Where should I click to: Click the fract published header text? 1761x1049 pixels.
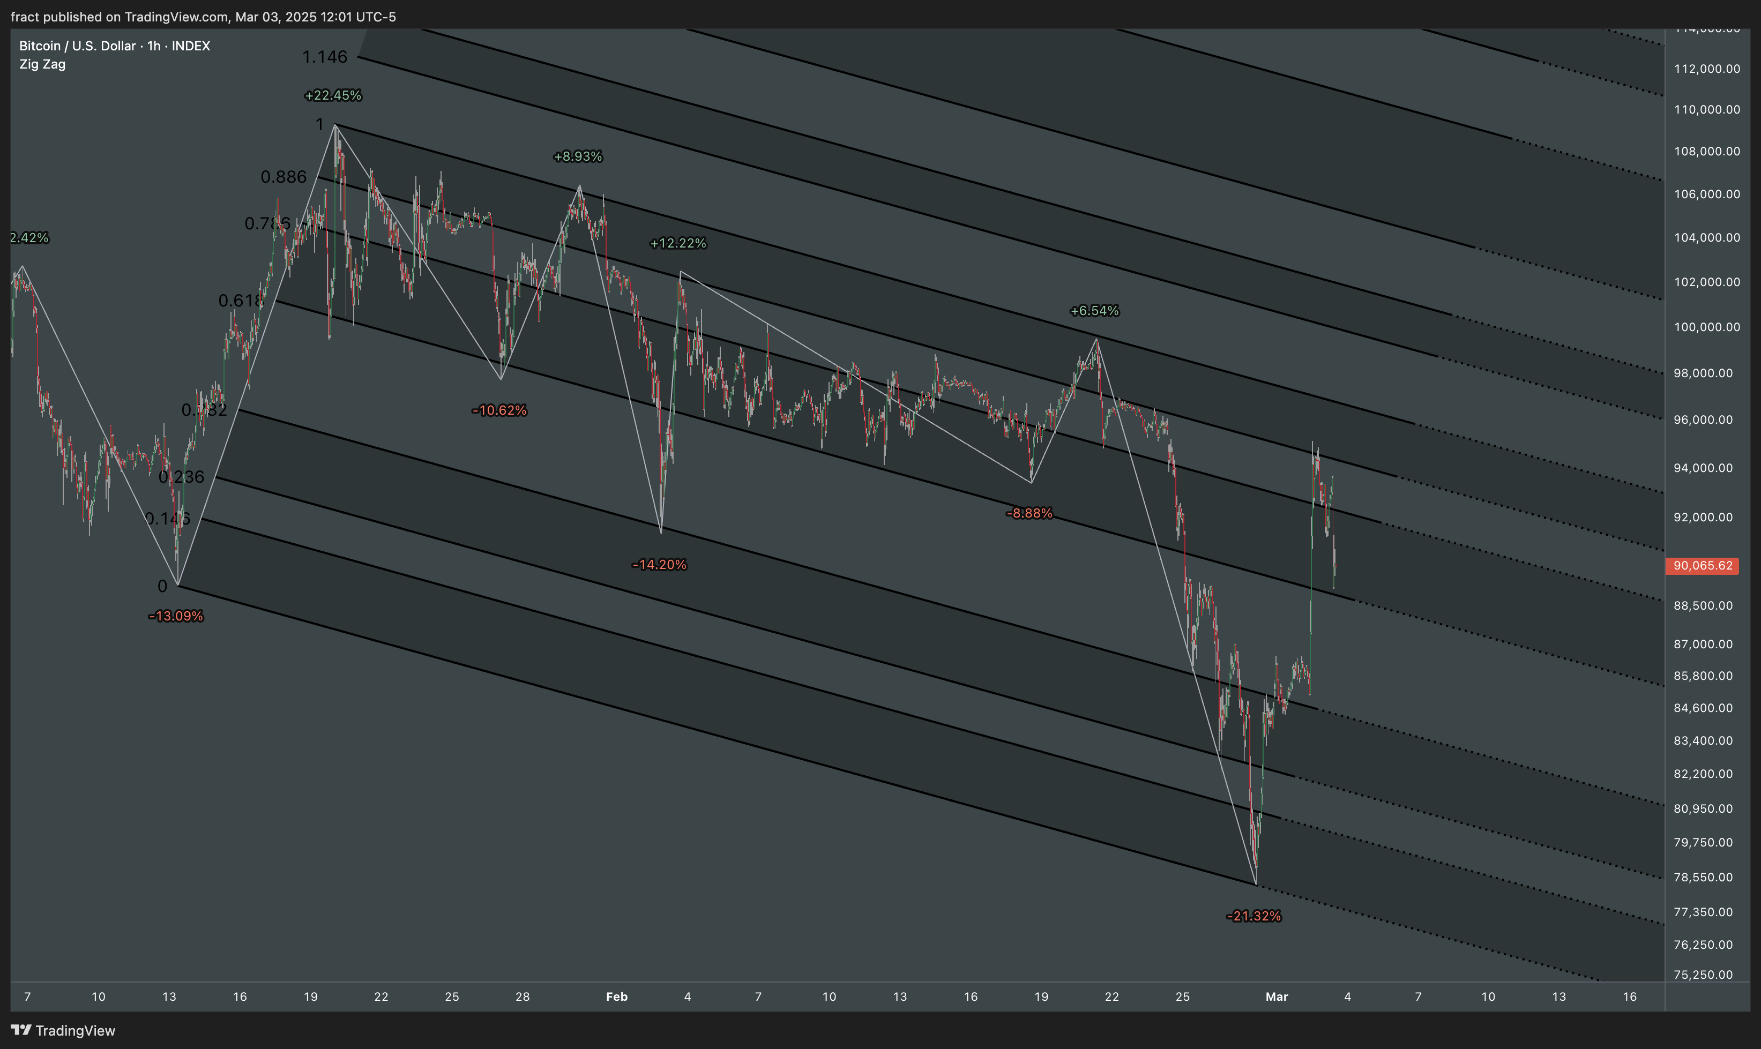[203, 16]
